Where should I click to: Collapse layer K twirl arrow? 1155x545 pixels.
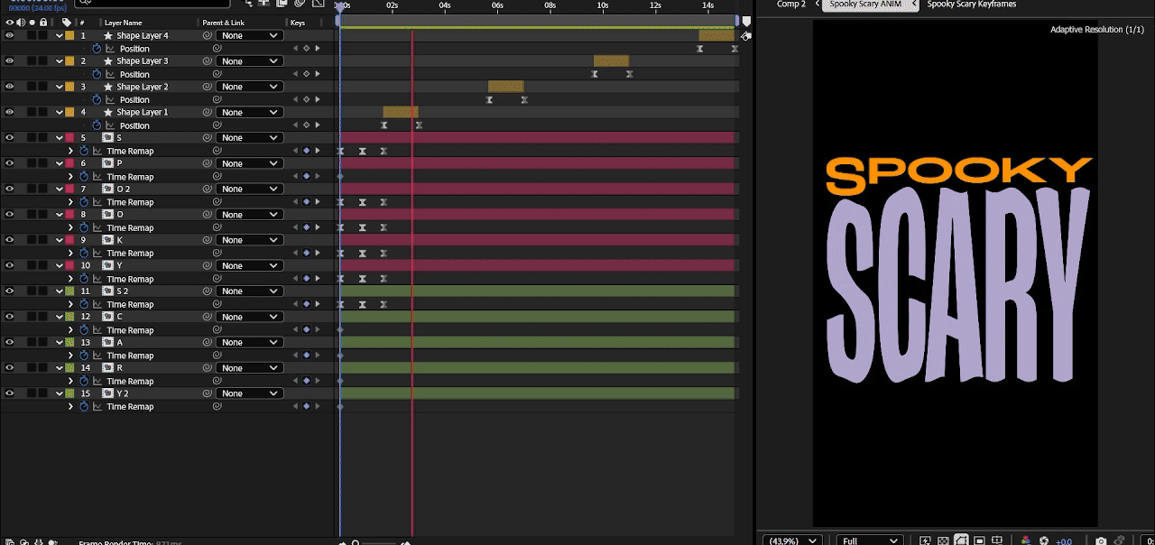[x=60, y=240]
